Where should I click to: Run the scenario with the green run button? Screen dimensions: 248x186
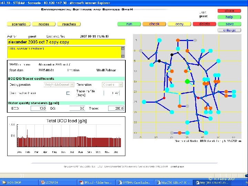[x=129, y=24]
